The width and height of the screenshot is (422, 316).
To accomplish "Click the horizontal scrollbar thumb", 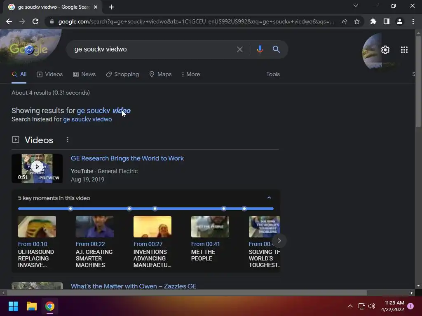I will coord(187,293).
